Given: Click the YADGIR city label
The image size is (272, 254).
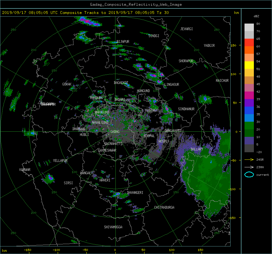Looking at the screenshot, I should point(209,46).
